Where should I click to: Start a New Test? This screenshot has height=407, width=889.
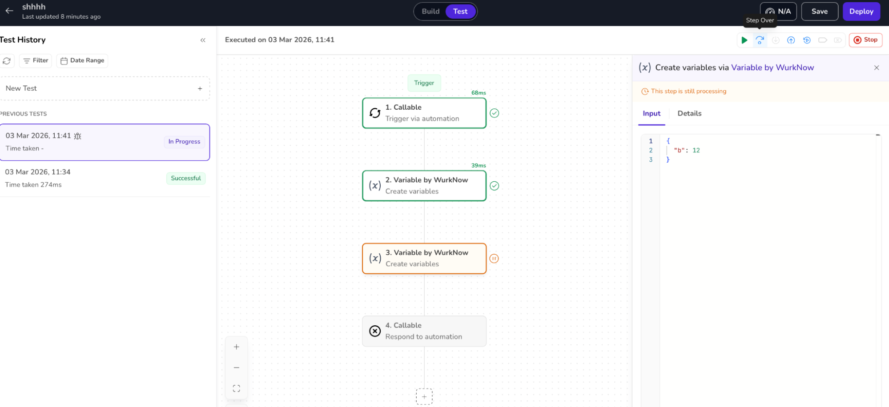(x=105, y=88)
